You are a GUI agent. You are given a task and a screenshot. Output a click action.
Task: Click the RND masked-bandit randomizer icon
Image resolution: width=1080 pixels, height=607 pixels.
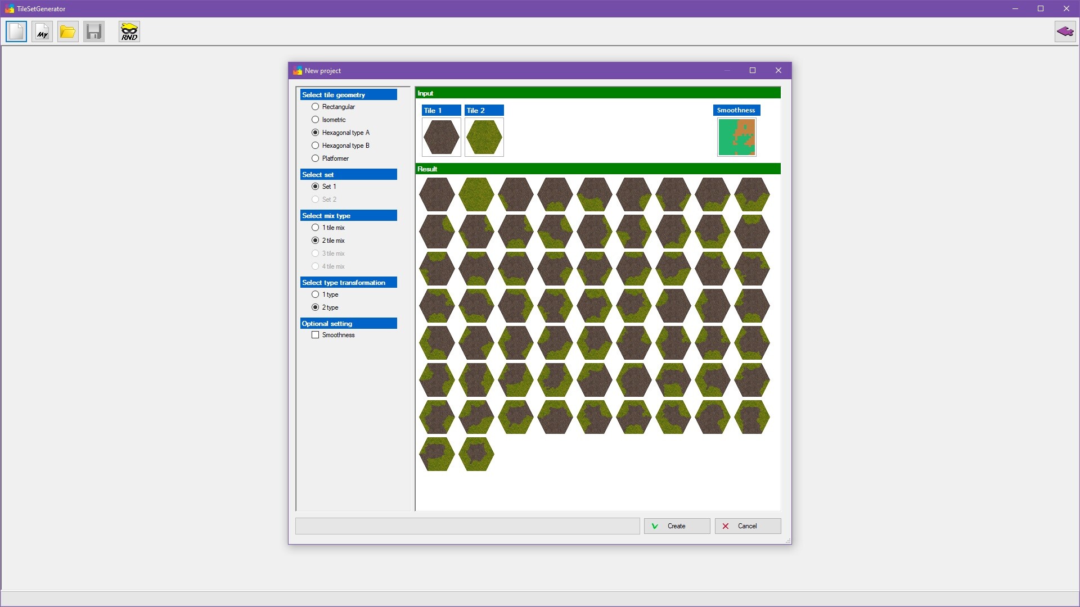129,31
